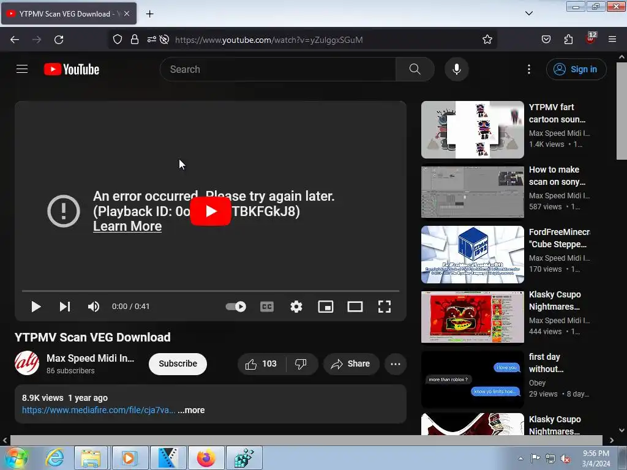Open the tracking protection shield icon
The image size is (627, 470).
pyautogui.click(x=117, y=40)
